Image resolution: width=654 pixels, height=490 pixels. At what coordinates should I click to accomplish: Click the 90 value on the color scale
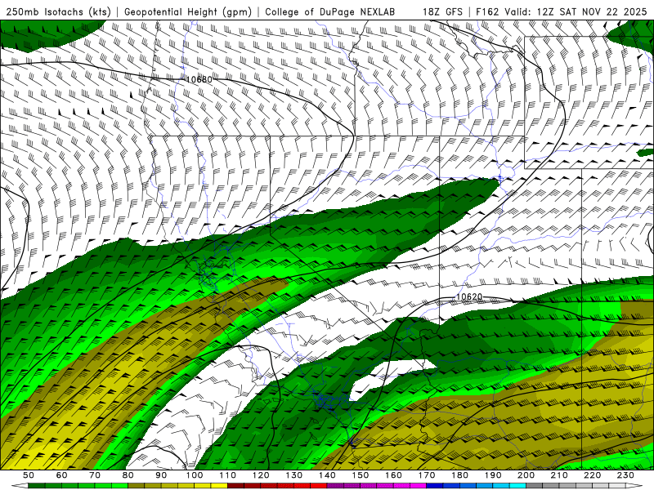point(161,475)
